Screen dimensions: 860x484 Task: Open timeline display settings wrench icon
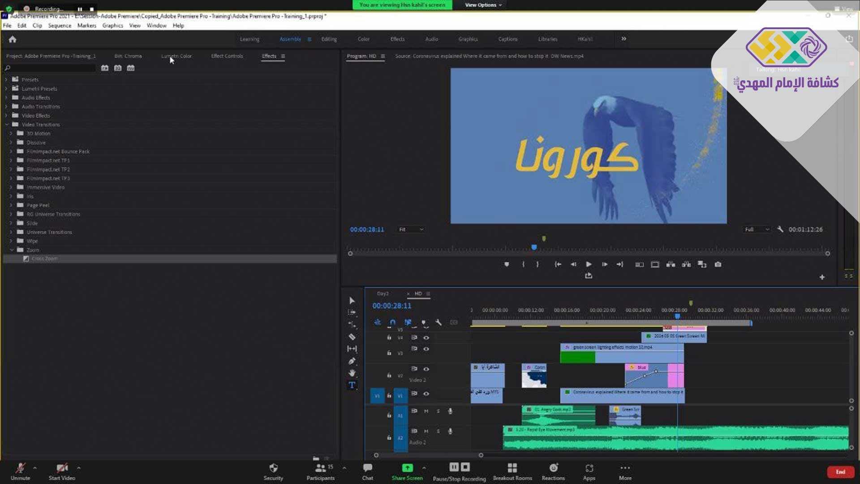pyautogui.click(x=439, y=322)
